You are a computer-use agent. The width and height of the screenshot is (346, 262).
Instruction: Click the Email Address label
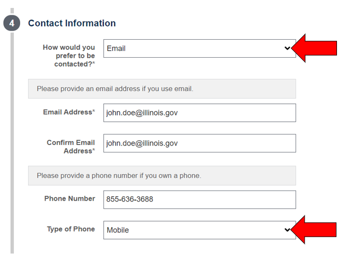69,112
